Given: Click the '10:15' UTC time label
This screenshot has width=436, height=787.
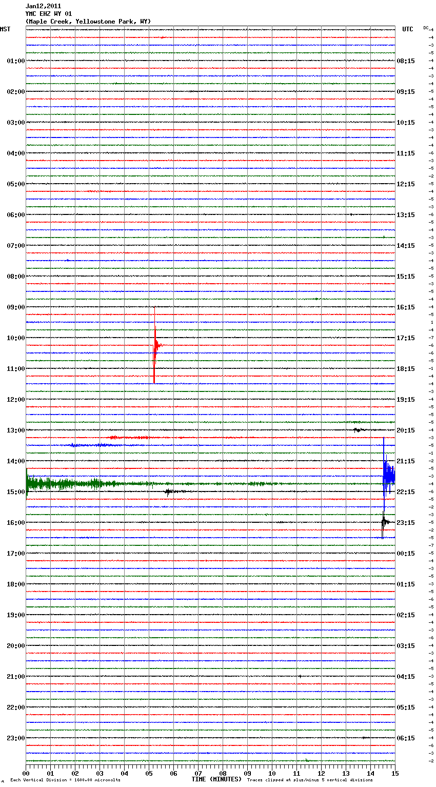Looking at the screenshot, I should coord(406,123).
